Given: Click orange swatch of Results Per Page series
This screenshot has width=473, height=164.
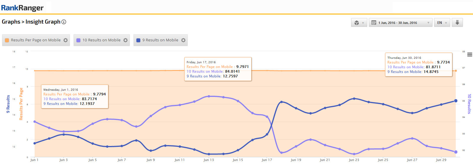Looking at the screenshot, I should point(7,40).
